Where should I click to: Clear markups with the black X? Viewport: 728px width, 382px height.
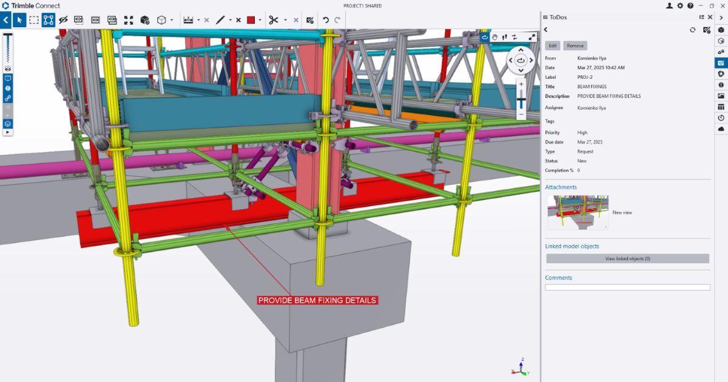[238, 20]
